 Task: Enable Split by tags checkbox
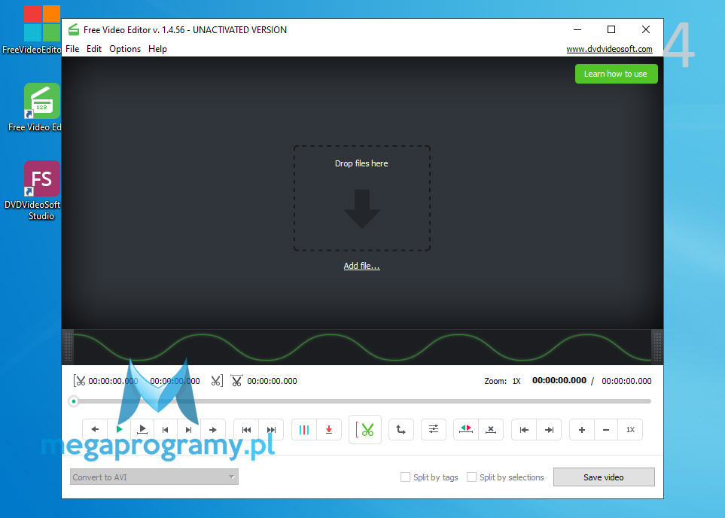click(405, 477)
